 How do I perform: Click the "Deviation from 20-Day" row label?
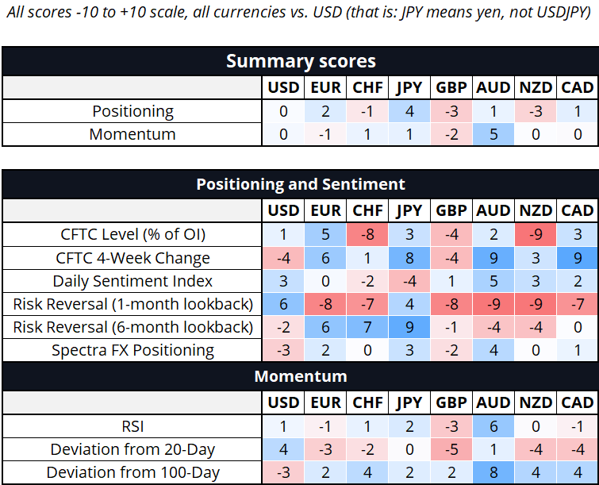(132, 449)
